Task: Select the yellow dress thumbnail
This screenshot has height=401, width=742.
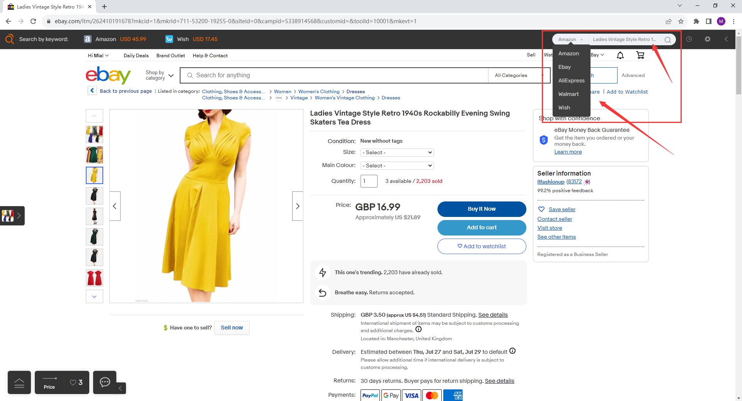Action: tap(94, 175)
